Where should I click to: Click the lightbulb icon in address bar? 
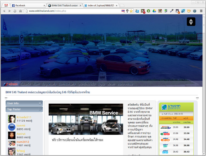click(x=127, y=11)
